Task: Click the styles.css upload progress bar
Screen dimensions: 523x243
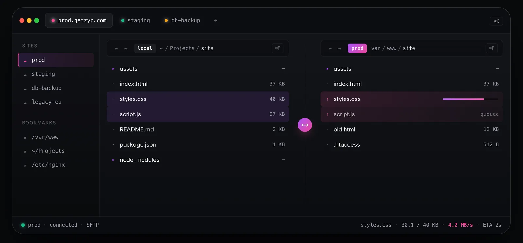Action: [470, 99]
